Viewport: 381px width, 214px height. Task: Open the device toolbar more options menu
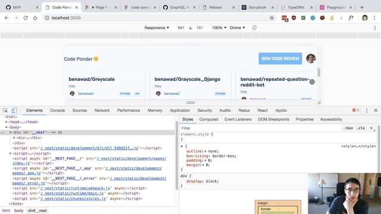click(x=375, y=28)
